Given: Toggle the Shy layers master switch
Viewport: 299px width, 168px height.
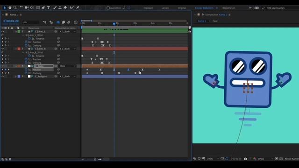Looking at the screenshot, I should pos(58,22).
